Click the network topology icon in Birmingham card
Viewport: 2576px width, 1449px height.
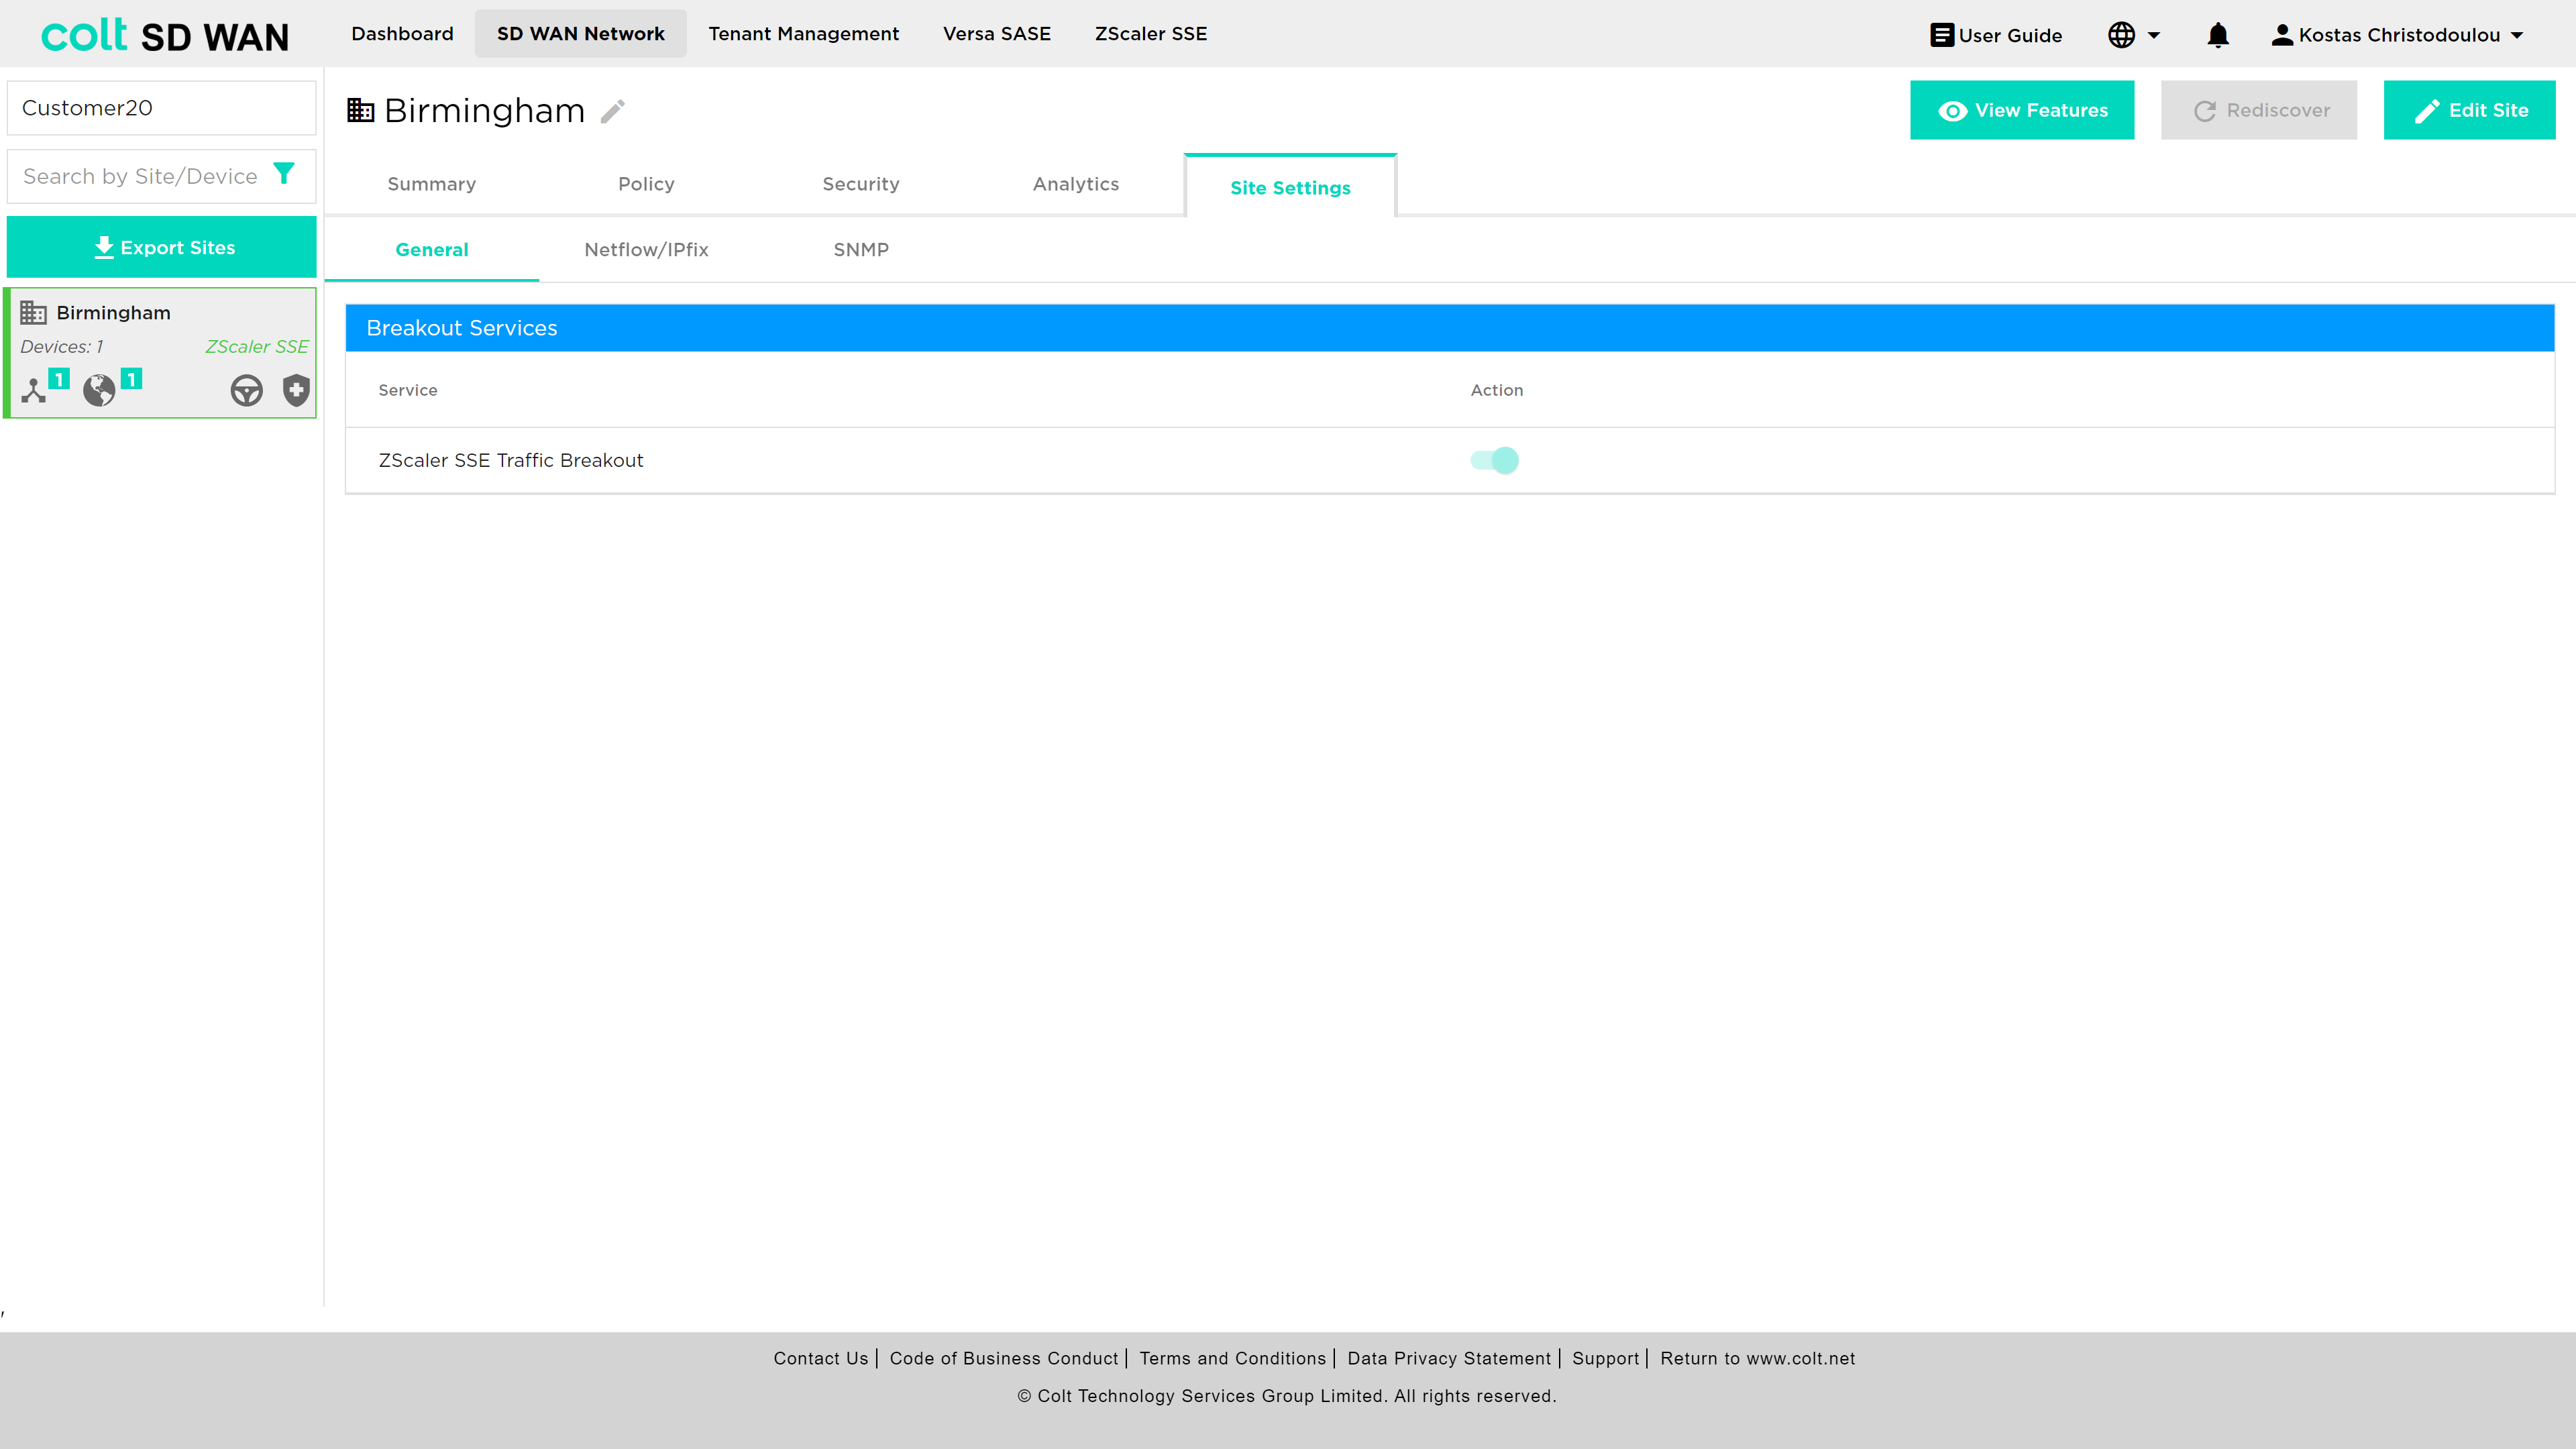pos(34,390)
